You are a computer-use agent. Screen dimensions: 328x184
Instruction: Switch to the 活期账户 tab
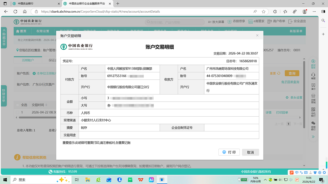point(28,59)
